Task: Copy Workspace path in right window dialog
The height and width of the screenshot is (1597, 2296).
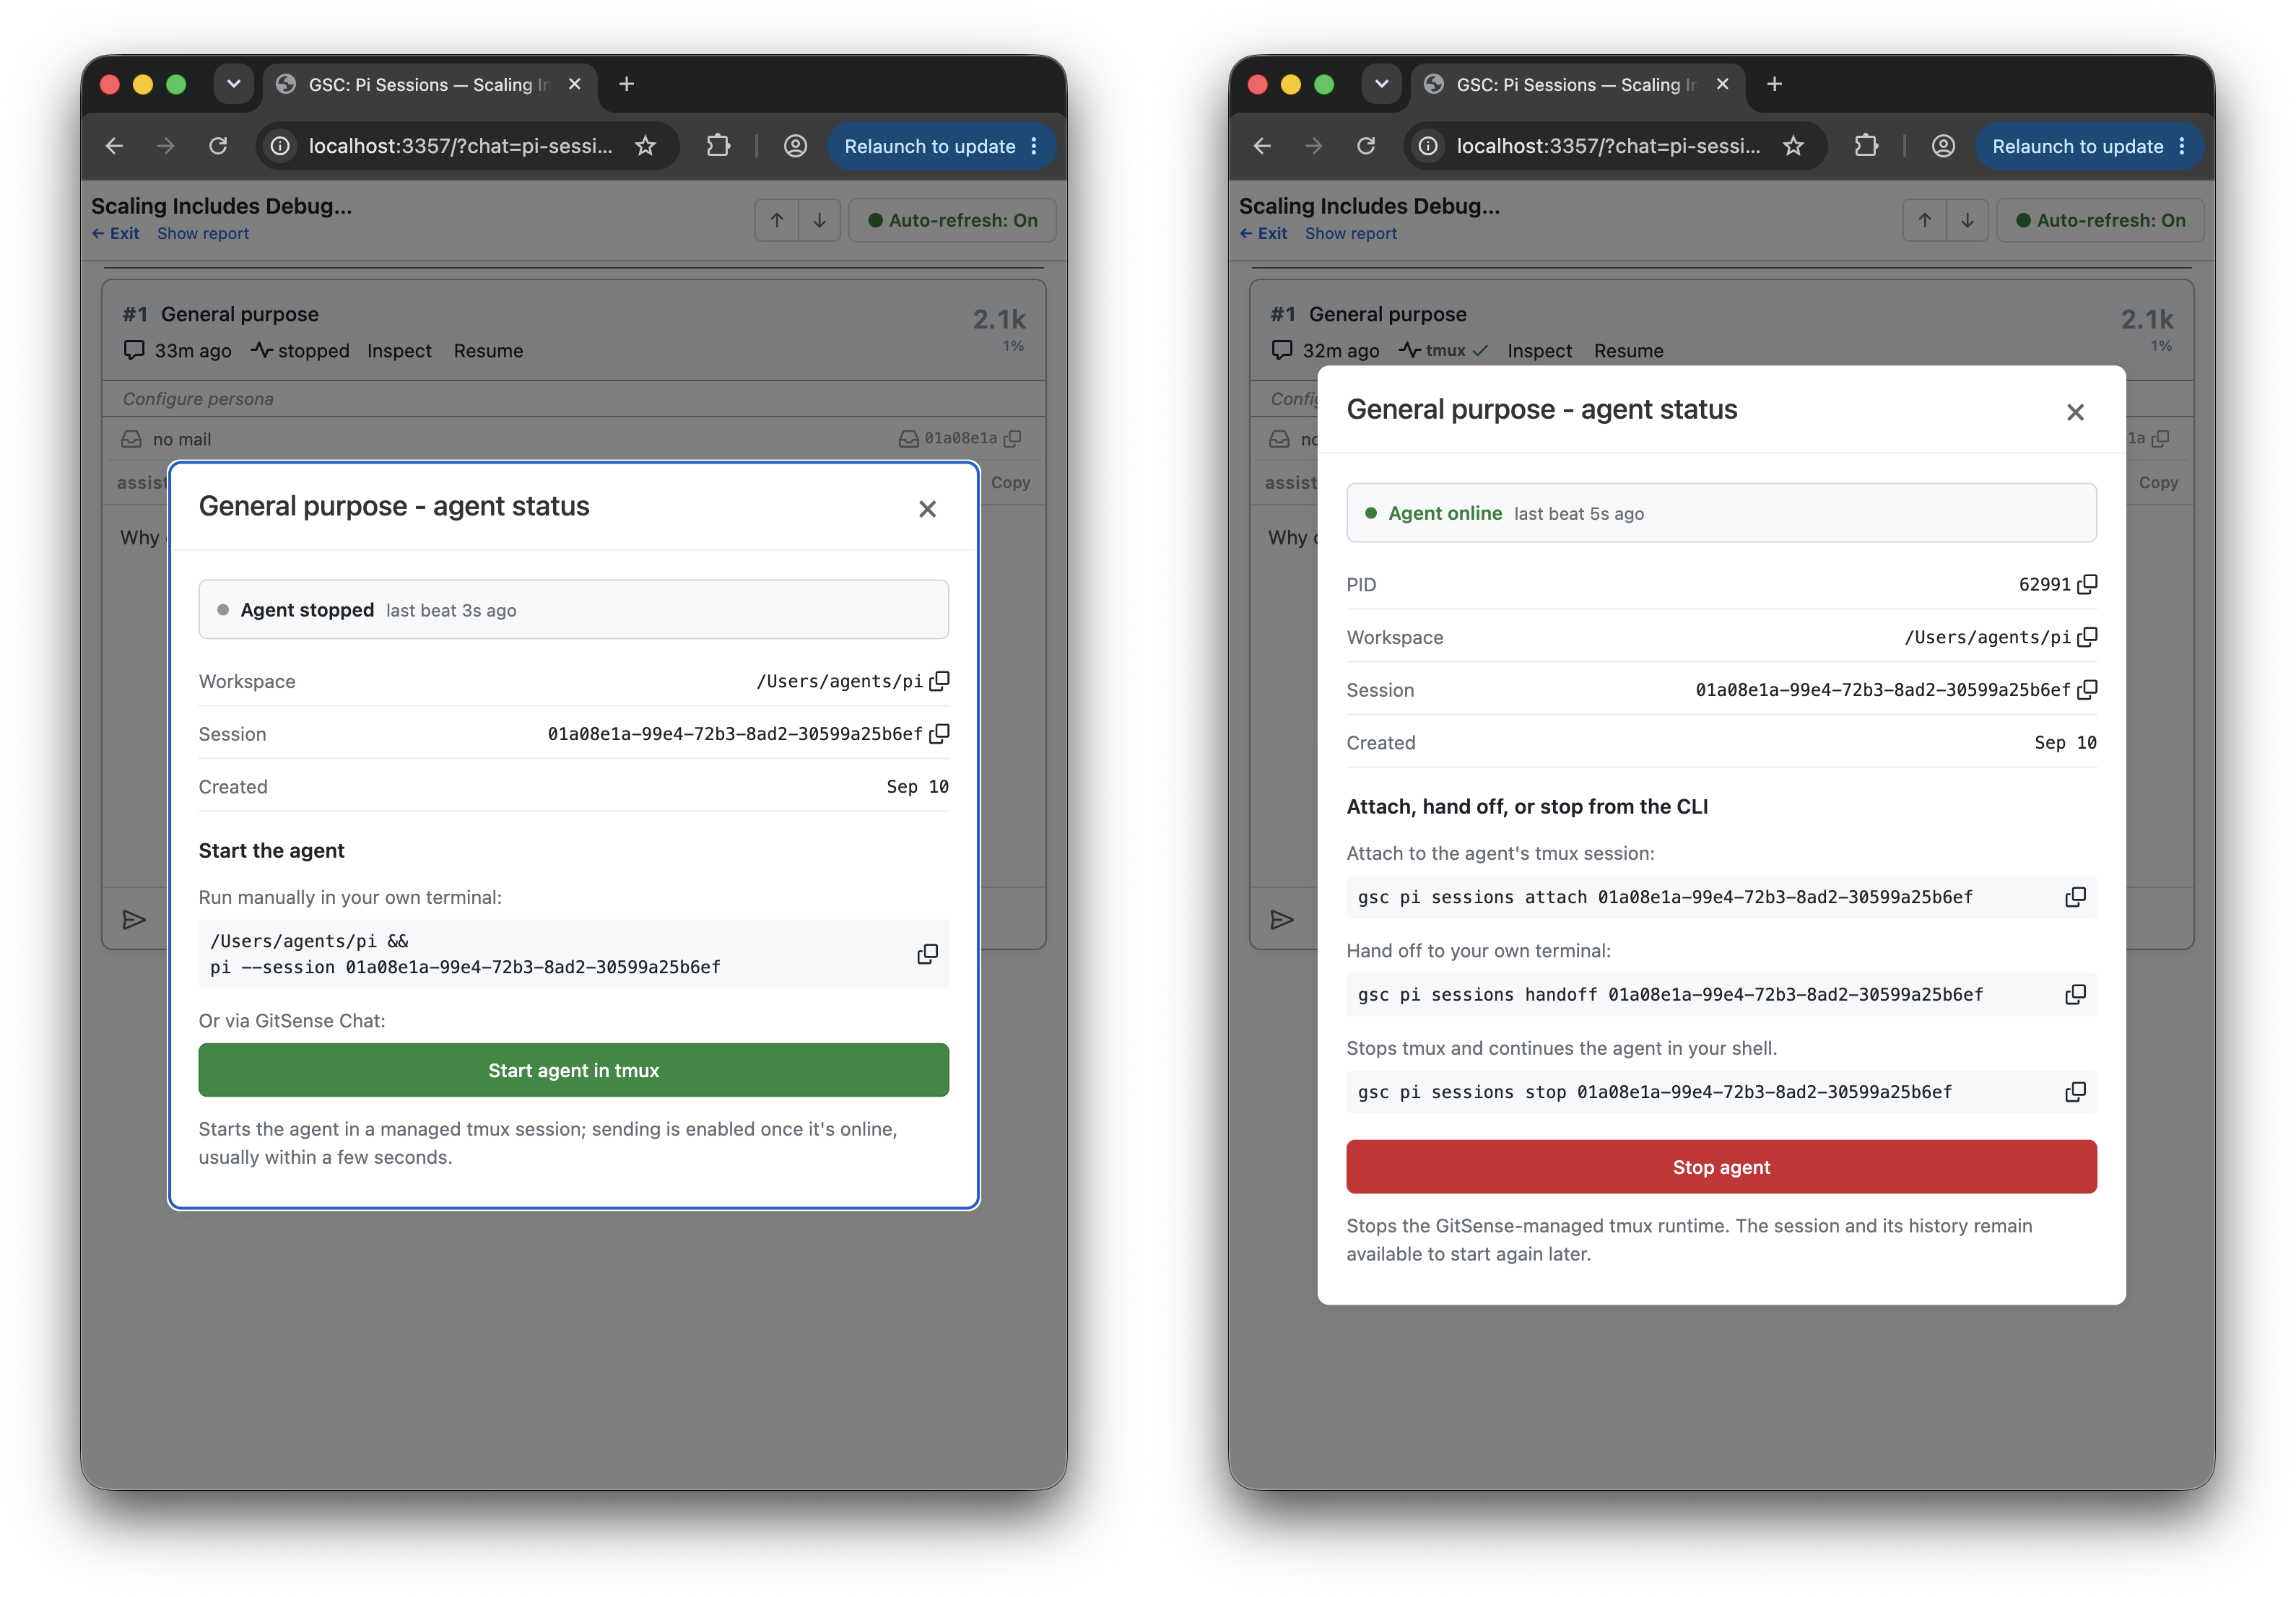Action: pos(2087,637)
